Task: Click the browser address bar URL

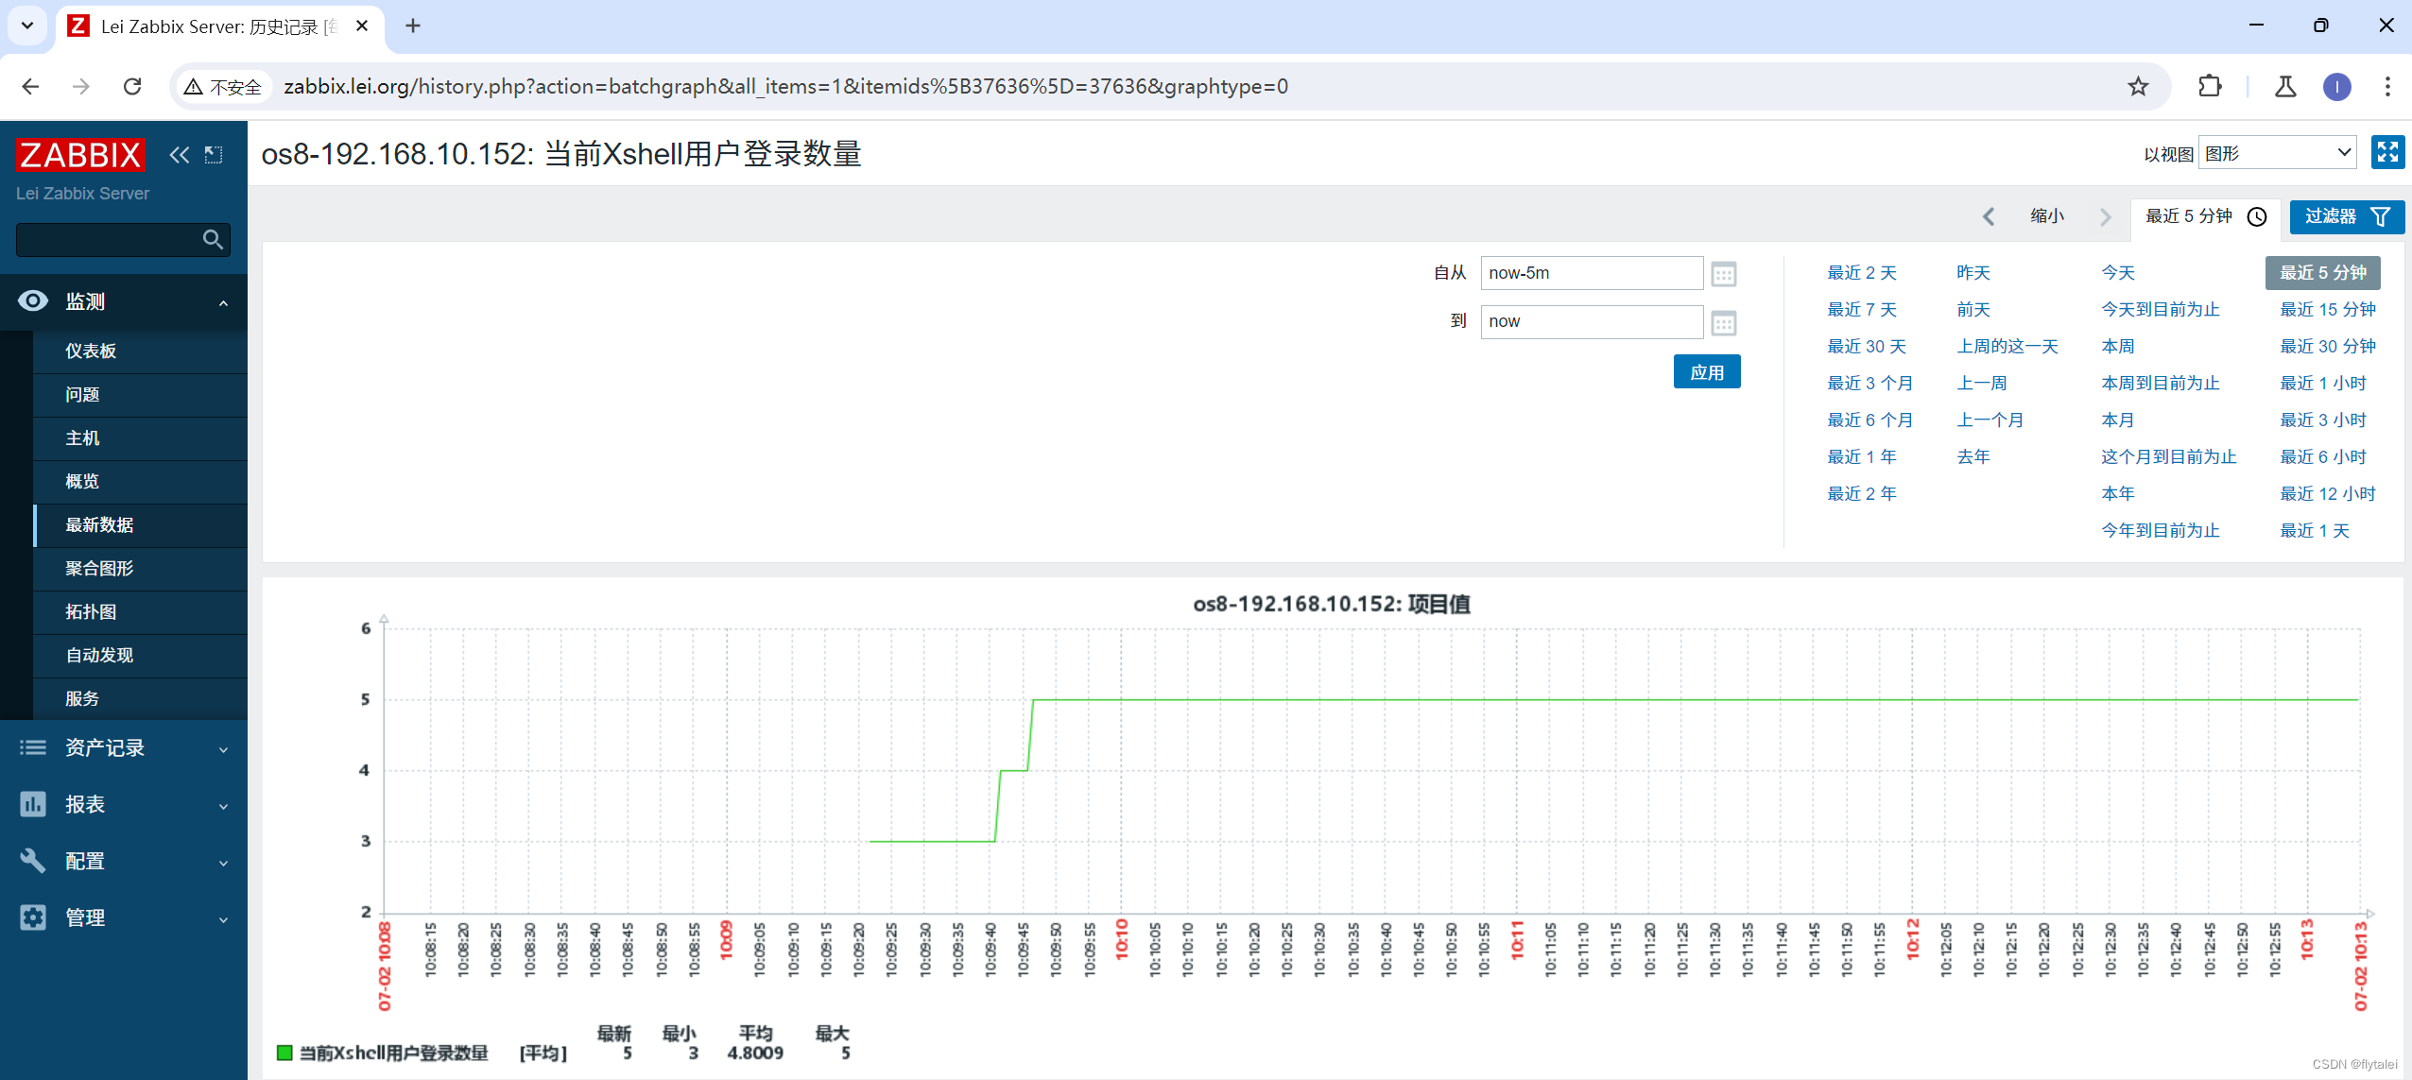Action: pos(786,87)
